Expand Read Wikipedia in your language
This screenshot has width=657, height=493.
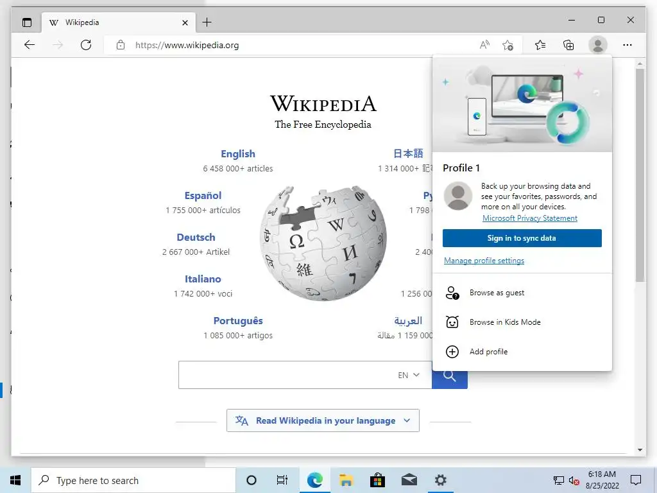point(323,420)
